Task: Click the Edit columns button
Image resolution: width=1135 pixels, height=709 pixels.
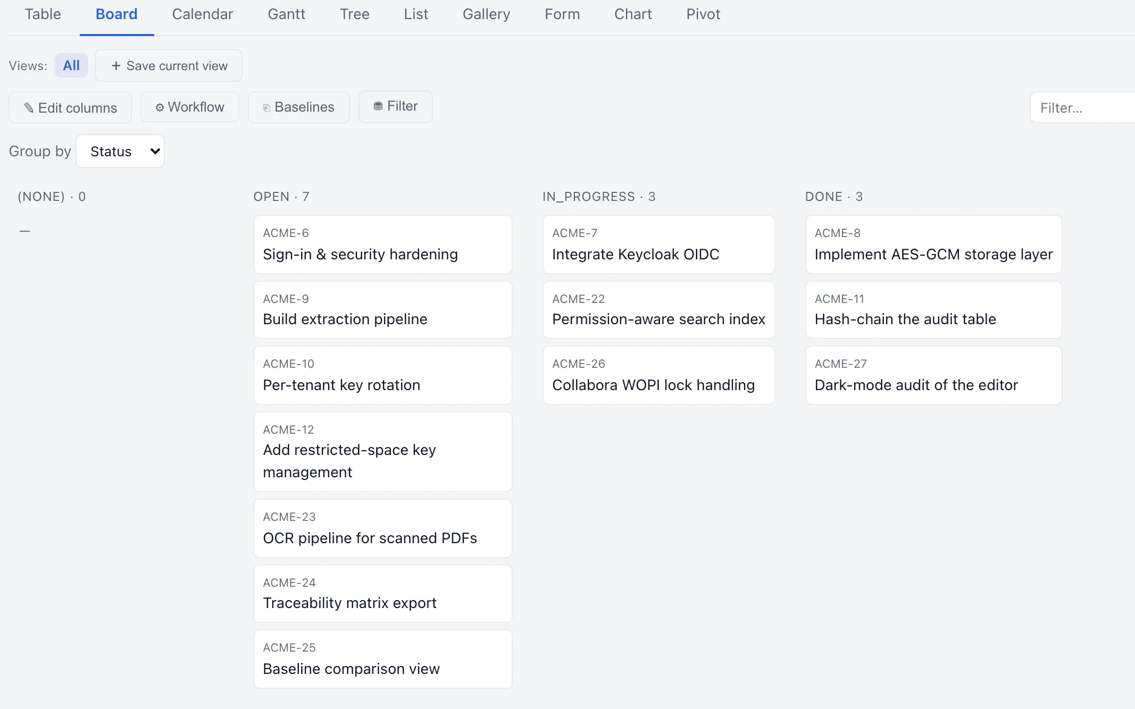Action: 70,107
